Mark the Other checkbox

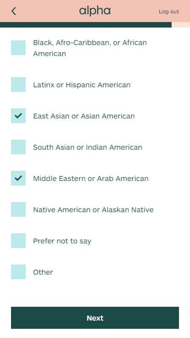[18, 272]
